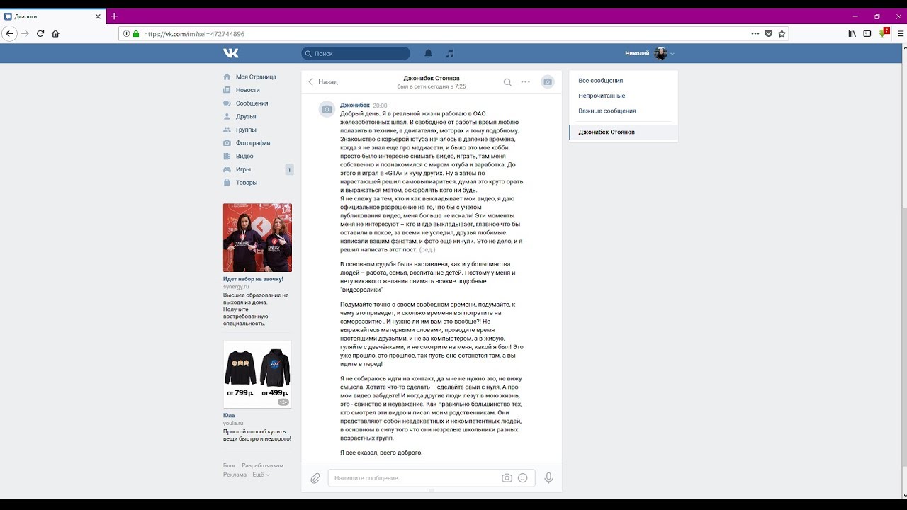The image size is (907, 510).
Task: Open Сообщения in sidebar
Action: click(252, 103)
